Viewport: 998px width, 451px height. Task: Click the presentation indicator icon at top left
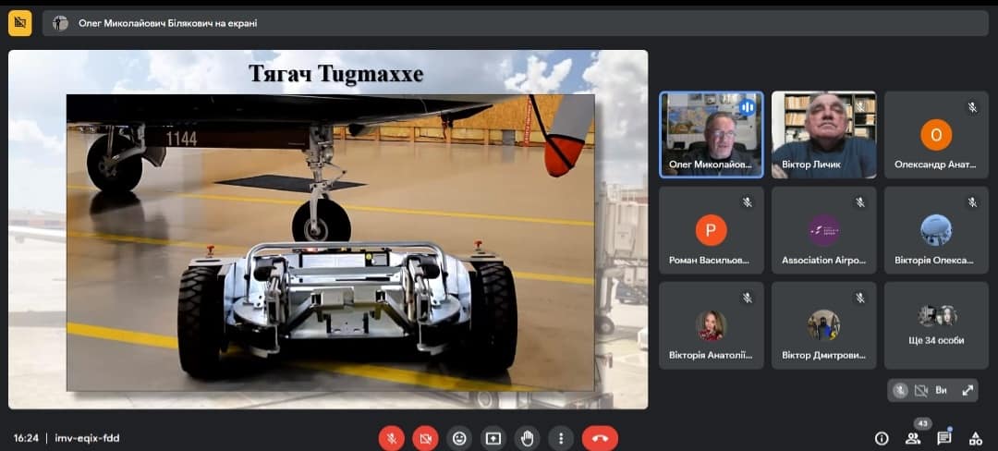pyautogui.click(x=19, y=23)
